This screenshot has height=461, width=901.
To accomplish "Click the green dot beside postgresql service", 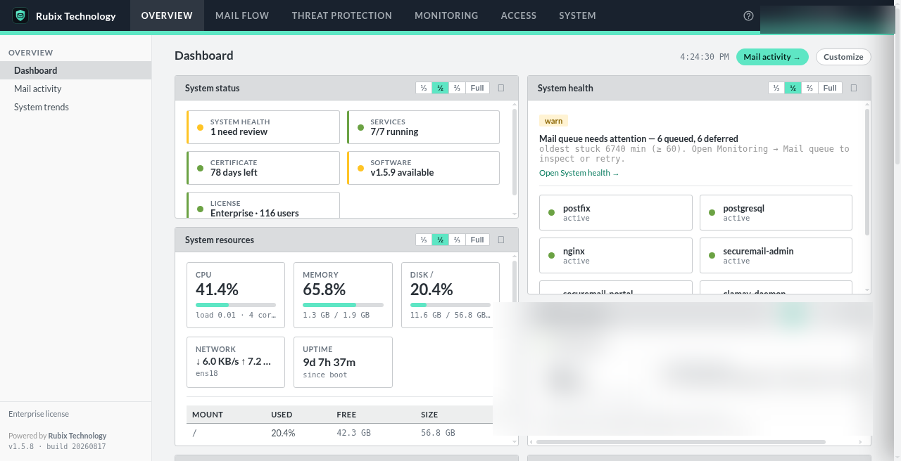I will (712, 212).
